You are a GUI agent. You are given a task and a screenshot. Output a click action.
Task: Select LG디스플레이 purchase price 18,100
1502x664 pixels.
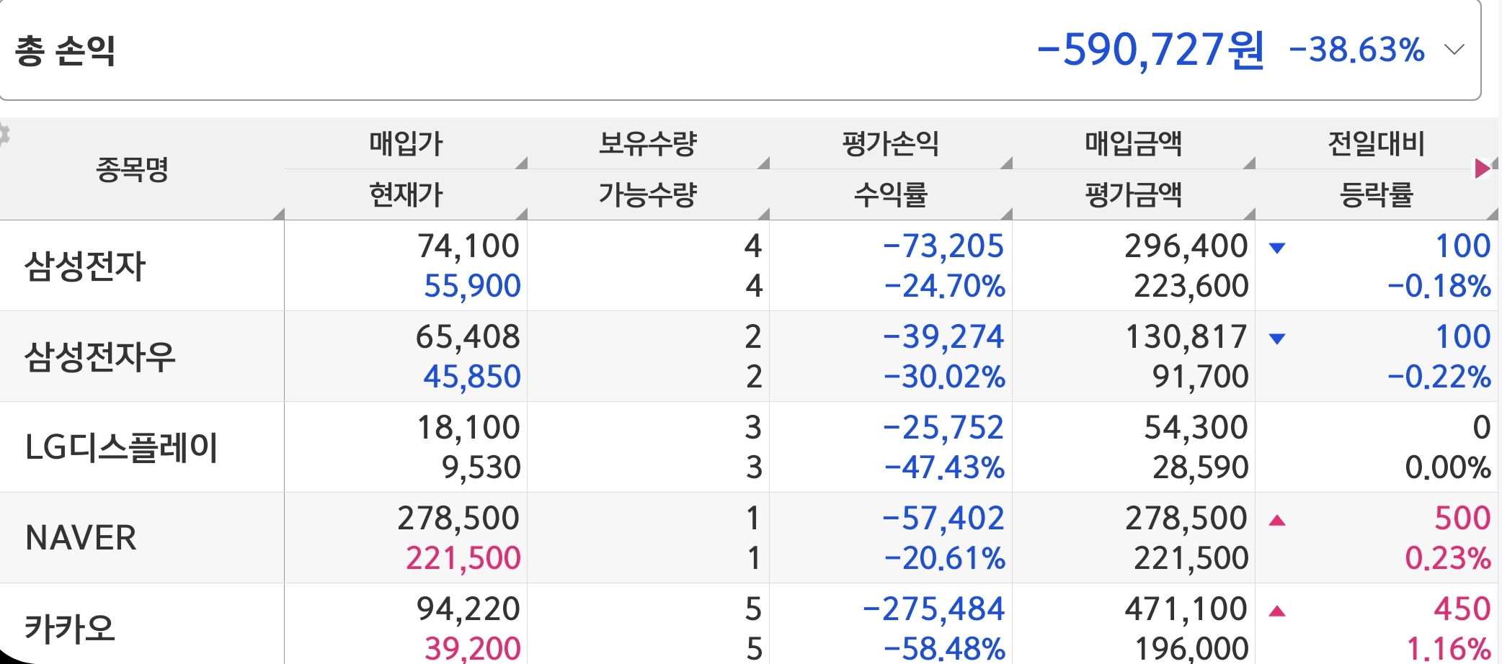468,428
